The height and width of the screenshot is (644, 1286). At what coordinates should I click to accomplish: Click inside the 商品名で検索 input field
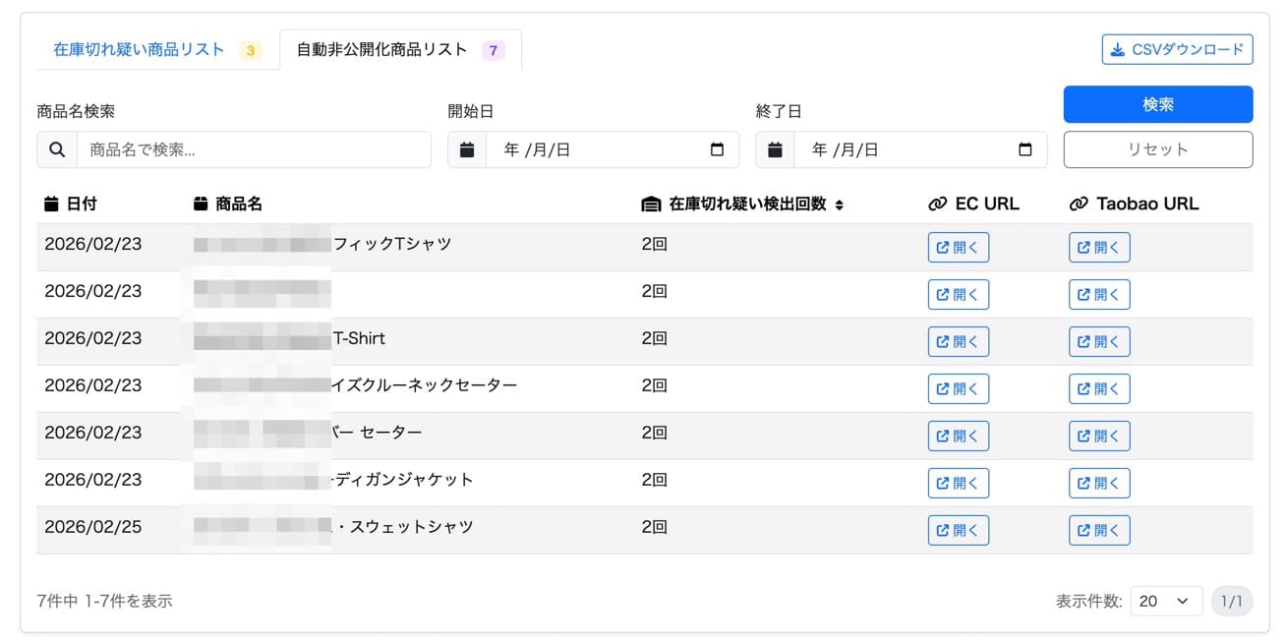246,149
